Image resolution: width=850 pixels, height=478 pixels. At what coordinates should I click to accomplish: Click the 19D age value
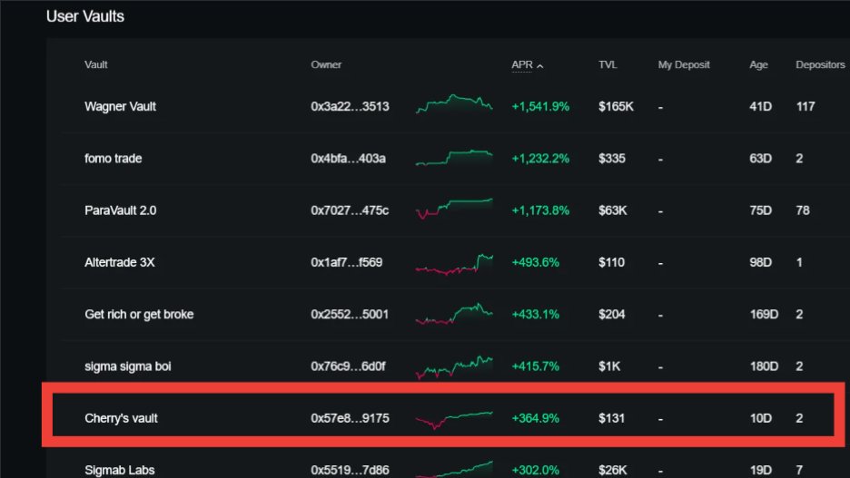pyautogui.click(x=761, y=471)
